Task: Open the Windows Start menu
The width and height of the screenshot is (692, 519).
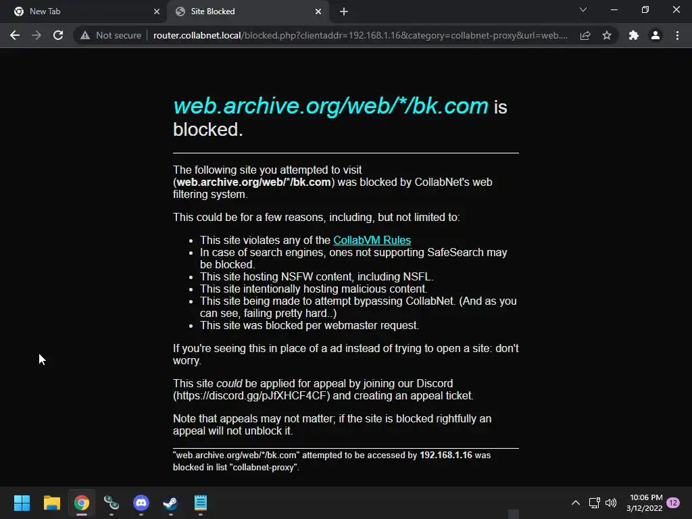Action: (22, 503)
